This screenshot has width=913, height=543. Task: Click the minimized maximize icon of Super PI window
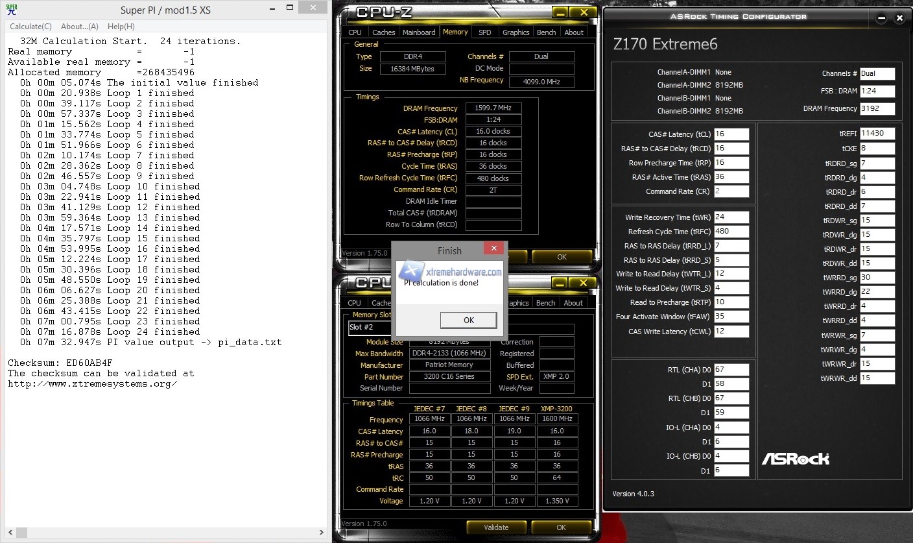pos(289,6)
